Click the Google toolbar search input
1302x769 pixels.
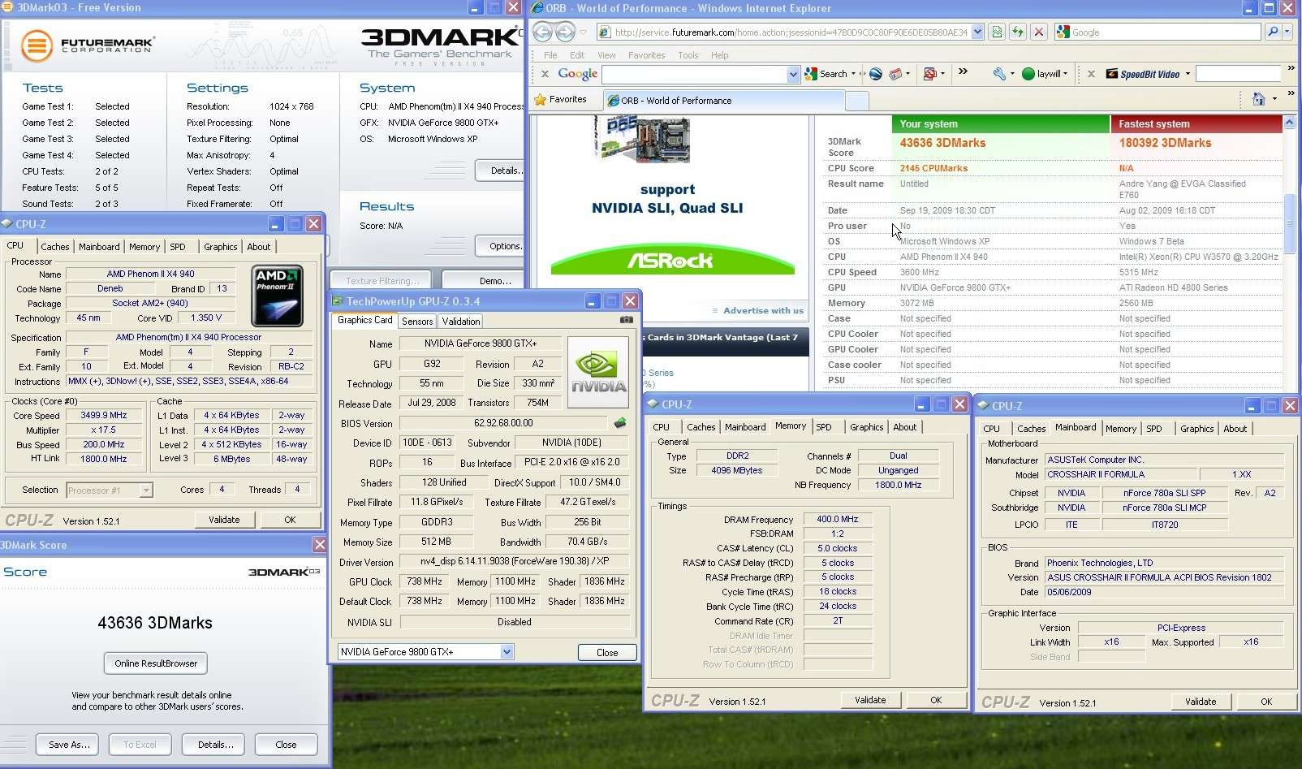(694, 74)
